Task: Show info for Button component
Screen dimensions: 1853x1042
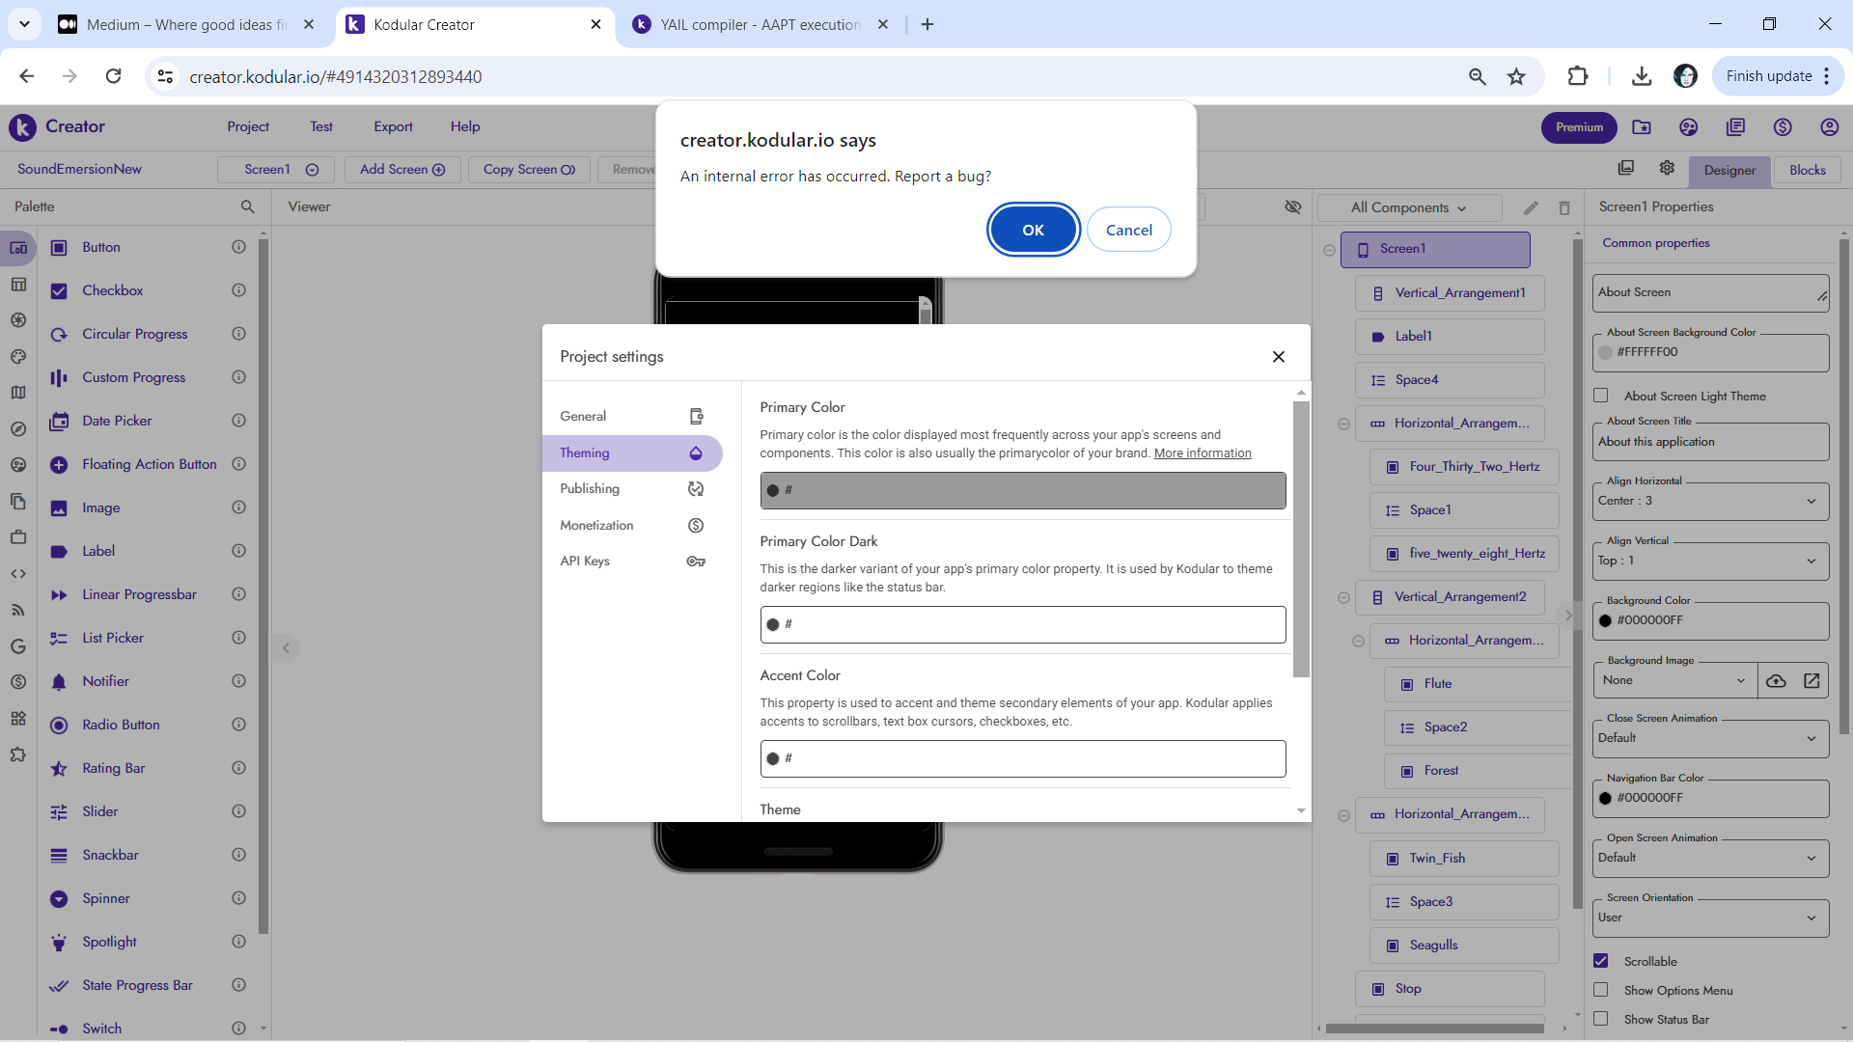Action: pos(238,247)
